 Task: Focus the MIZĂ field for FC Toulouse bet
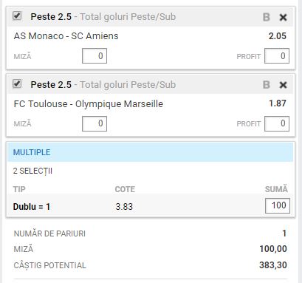(x=95, y=123)
